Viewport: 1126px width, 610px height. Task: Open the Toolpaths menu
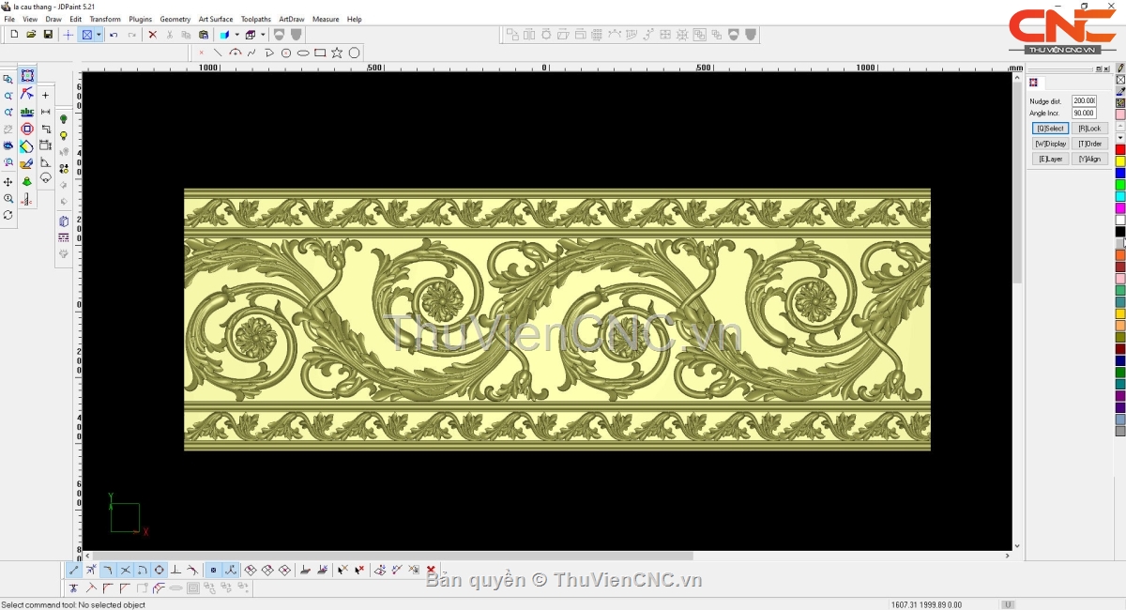pos(255,19)
